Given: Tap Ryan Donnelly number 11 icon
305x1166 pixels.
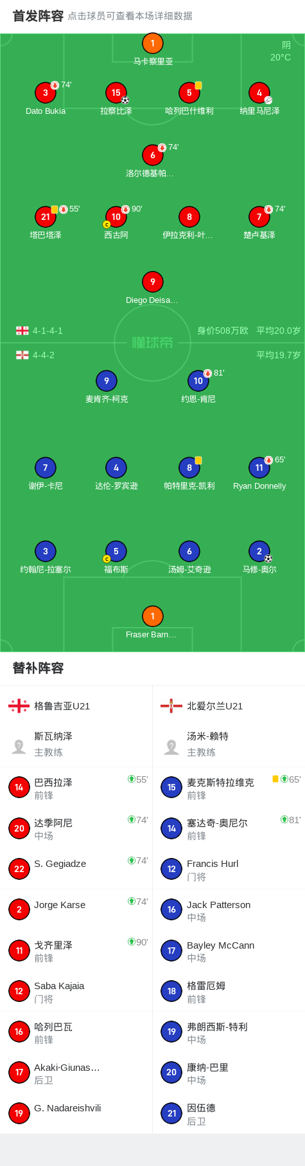Looking at the screenshot, I should (x=259, y=468).
